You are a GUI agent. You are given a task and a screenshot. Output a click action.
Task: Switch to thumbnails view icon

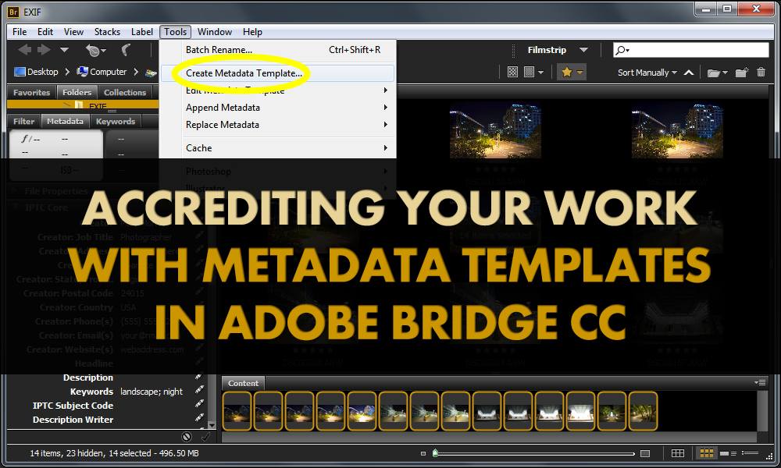(707, 453)
